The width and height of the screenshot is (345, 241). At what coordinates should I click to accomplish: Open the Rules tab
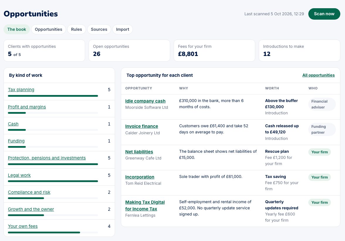(x=76, y=29)
